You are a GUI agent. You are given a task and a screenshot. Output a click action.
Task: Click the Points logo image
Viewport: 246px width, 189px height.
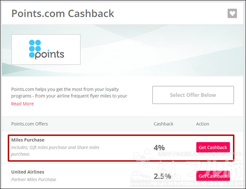coord(46,50)
